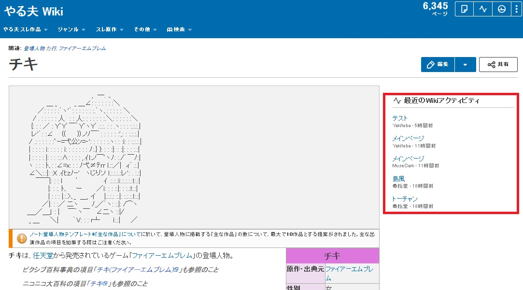Open the 任天堂 link in the article
The width and height of the screenshot is (523, 290).
pos(42,256)
